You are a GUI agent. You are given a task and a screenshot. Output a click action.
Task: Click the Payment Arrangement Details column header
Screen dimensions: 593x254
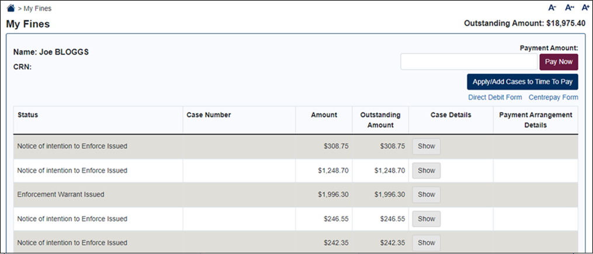coord(535,120)
